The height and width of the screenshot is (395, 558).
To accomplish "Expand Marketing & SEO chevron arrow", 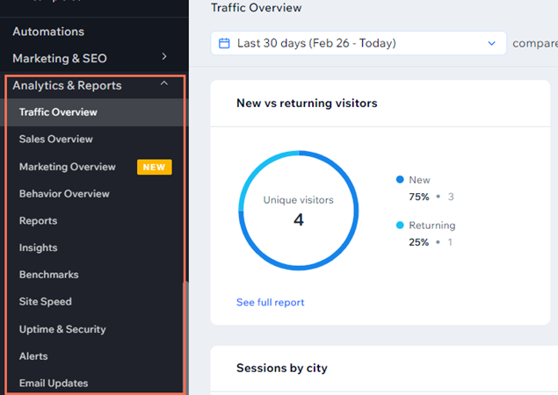I will (164, 56).
